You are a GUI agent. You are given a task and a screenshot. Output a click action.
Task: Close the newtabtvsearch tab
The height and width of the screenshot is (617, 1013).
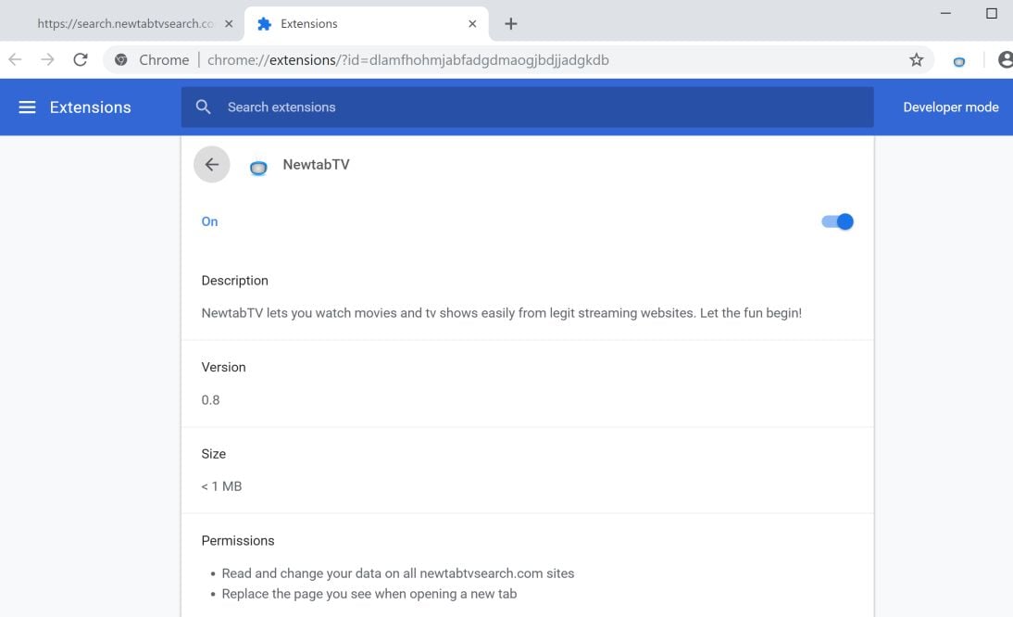click(229, 24)
